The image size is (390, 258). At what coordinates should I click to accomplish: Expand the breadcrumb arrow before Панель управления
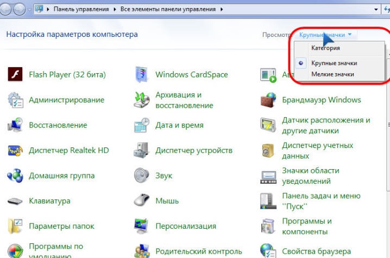(48, 9)
